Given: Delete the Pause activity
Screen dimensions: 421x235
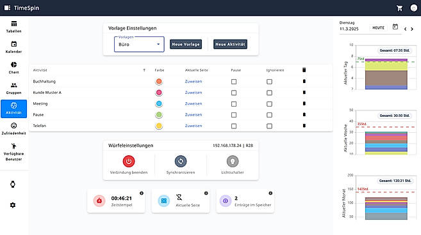Looking at the screenshot, I should point(304,114).
